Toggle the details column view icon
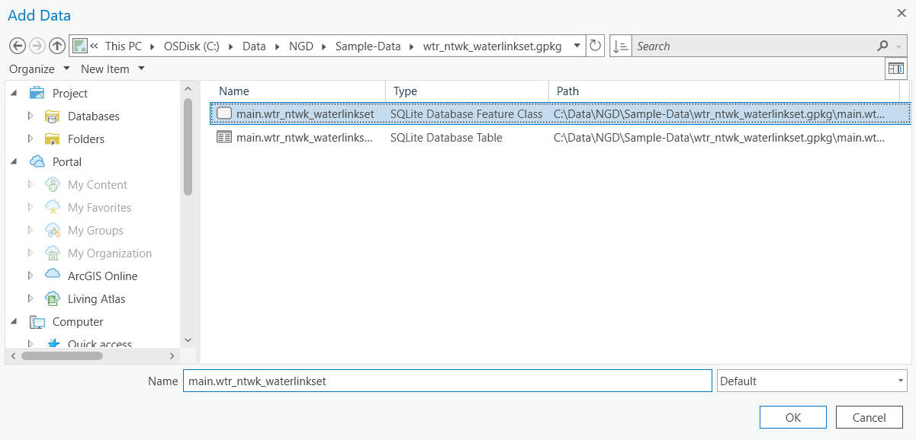 (x=895, y=69)
